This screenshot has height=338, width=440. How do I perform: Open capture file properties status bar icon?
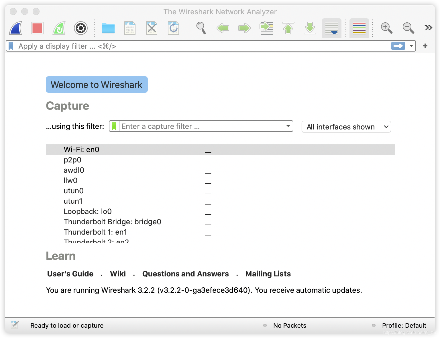(15, 325)
